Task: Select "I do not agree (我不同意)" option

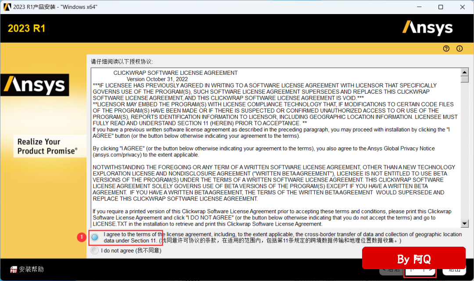Action: pyautogui.click(x=94, y=251)
